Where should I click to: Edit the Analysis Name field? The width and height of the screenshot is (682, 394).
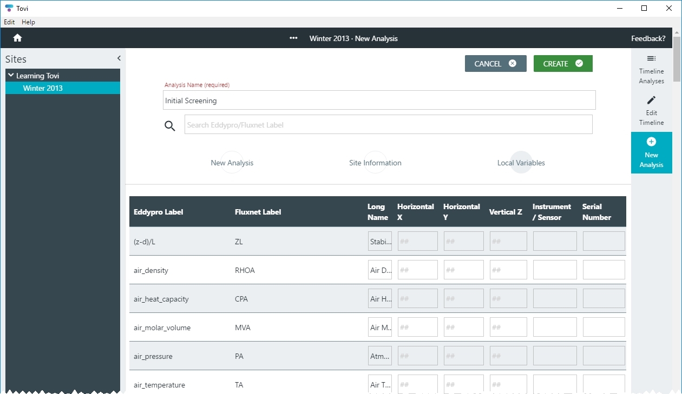click(379, 101)
